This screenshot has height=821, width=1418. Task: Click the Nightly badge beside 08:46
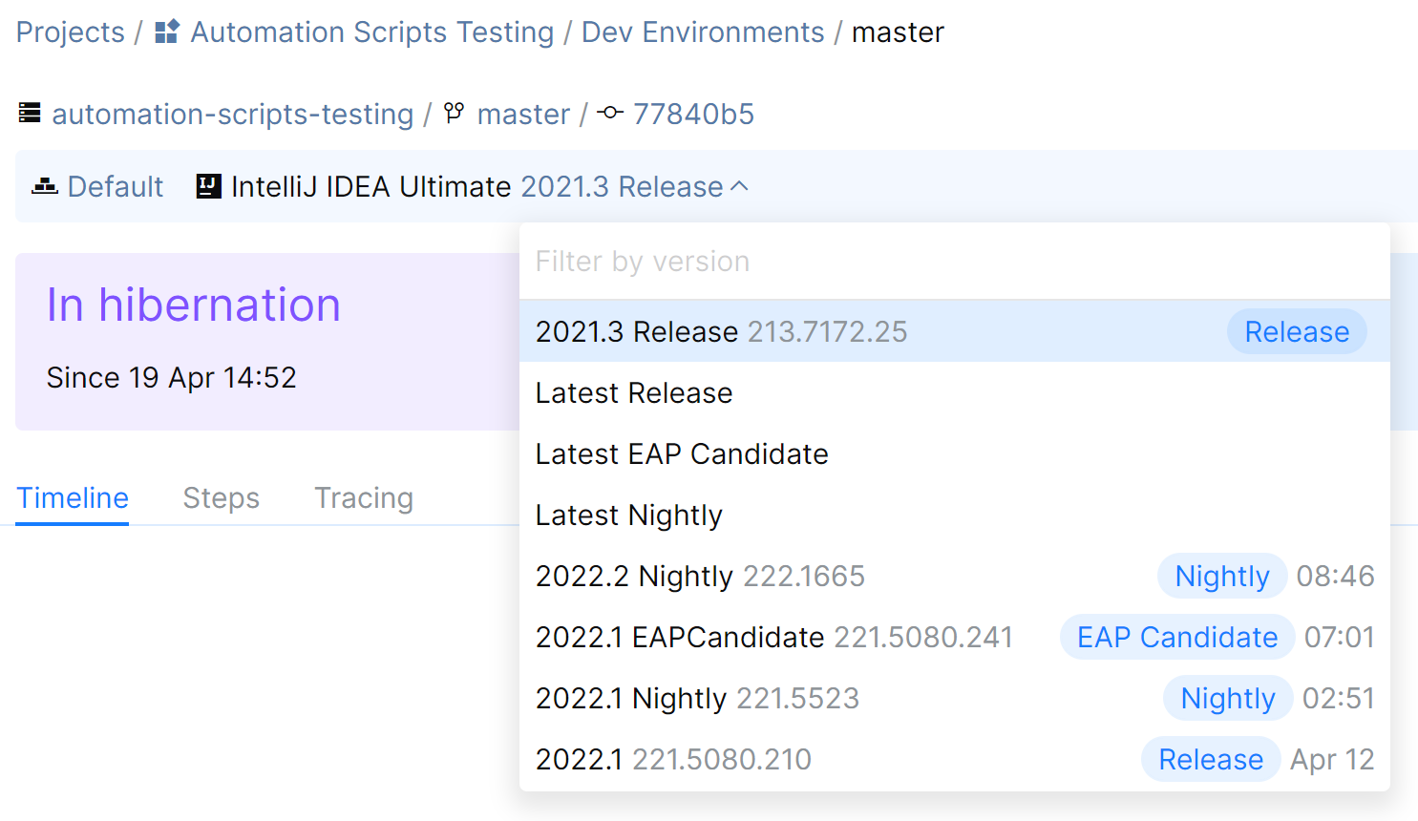click(1222, 576)
